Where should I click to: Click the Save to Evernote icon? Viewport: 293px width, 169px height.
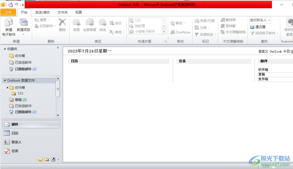click(290, 22)
